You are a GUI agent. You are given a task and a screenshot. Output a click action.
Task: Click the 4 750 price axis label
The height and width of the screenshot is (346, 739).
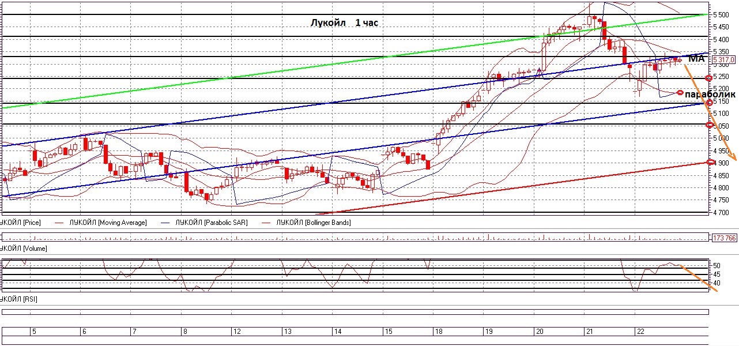click(721, 200)
